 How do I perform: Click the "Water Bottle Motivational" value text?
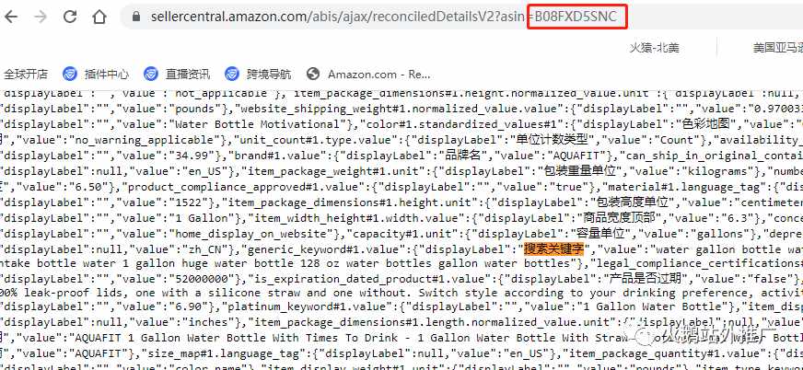pos(258,124)
